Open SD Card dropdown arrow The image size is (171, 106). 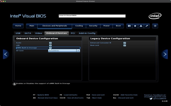[78, 51]
